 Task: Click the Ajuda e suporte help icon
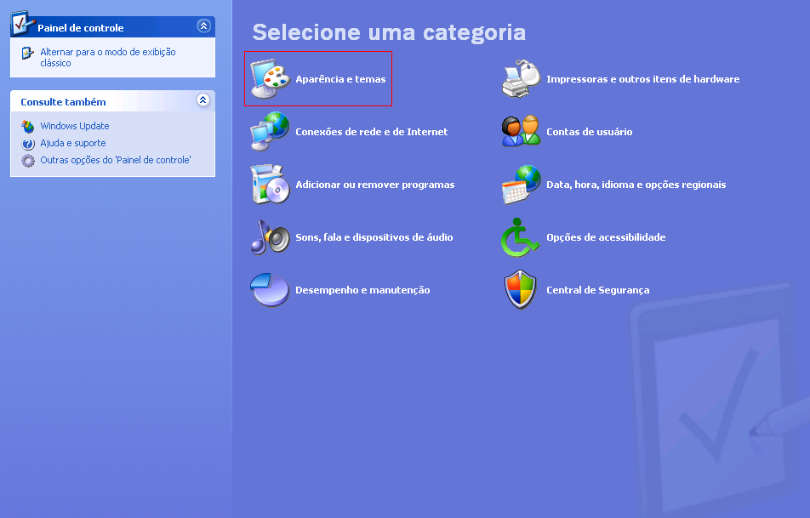(28, 141)
